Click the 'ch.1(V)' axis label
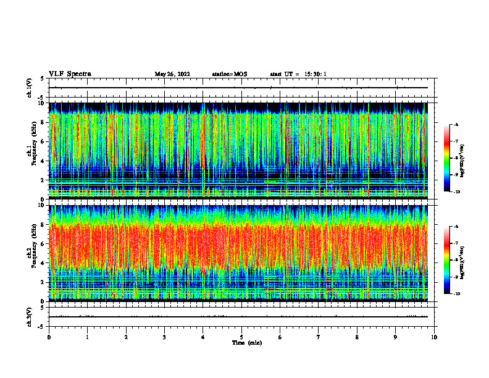This screenshot has width=489, height=378. [30, 88]
